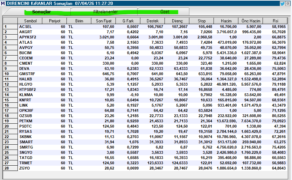Sort by the Sembol column header
292x180 pixels.
30,21
